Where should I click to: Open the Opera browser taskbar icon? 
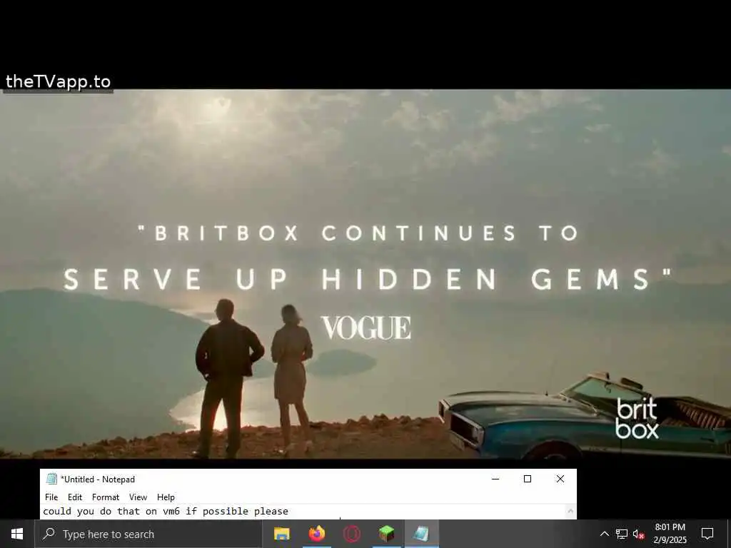[x=351, y=534]
